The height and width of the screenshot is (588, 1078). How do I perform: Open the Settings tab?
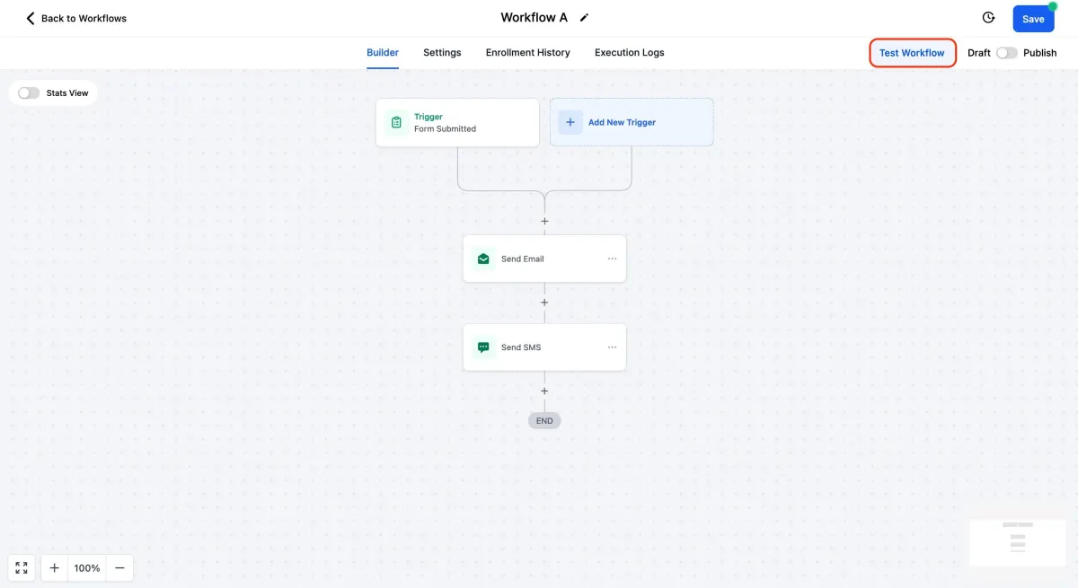click(442, 53)
